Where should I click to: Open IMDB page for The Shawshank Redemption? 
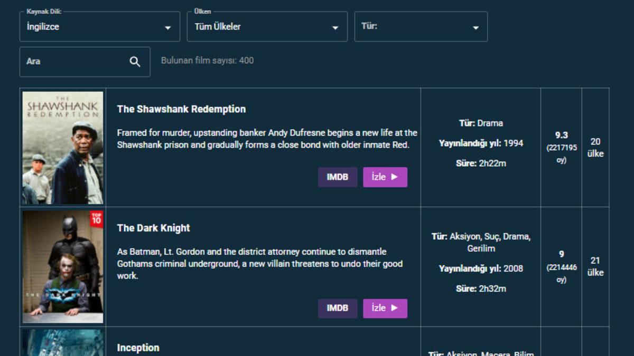(x=338, y=177)
